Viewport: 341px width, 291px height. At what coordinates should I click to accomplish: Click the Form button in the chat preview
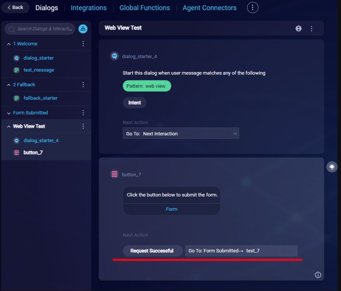click(x=171, y=209)
